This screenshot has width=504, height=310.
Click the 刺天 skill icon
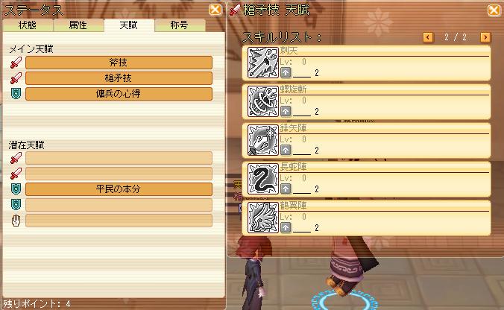262,63
